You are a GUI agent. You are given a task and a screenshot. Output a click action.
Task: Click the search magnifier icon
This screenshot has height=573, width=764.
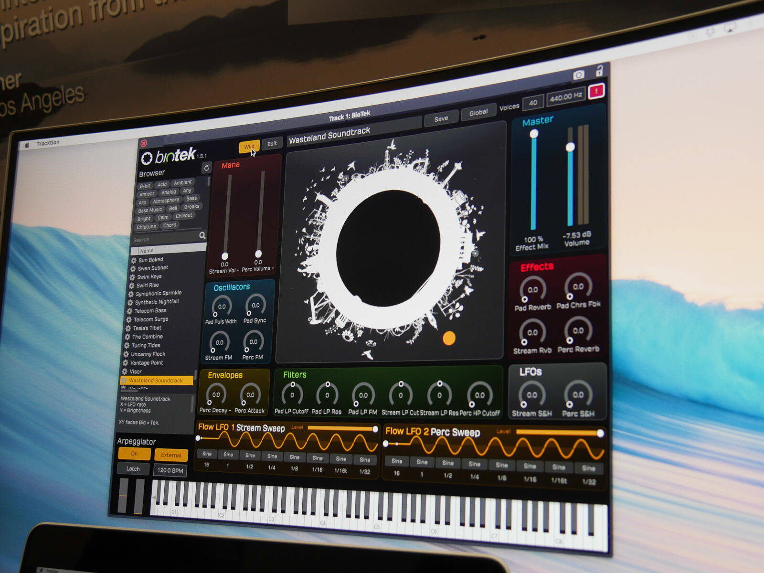pyautogui.click(x=202, y=235)
